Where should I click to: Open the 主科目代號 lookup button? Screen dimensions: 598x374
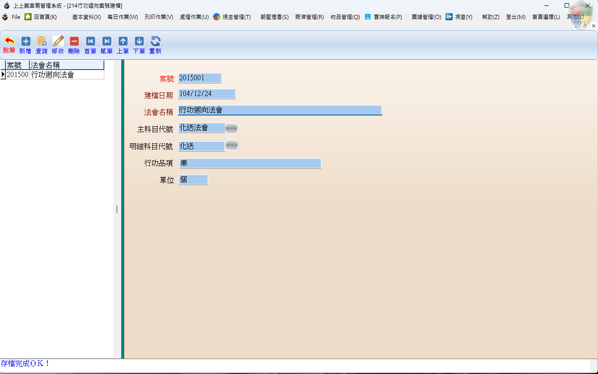point(231,128)
